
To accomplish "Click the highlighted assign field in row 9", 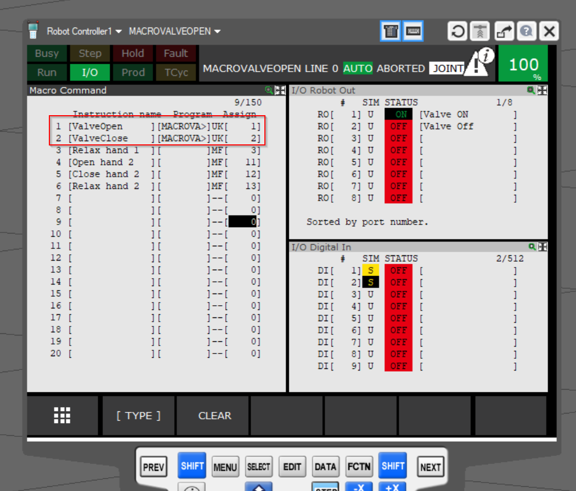I will coord(243,222).
